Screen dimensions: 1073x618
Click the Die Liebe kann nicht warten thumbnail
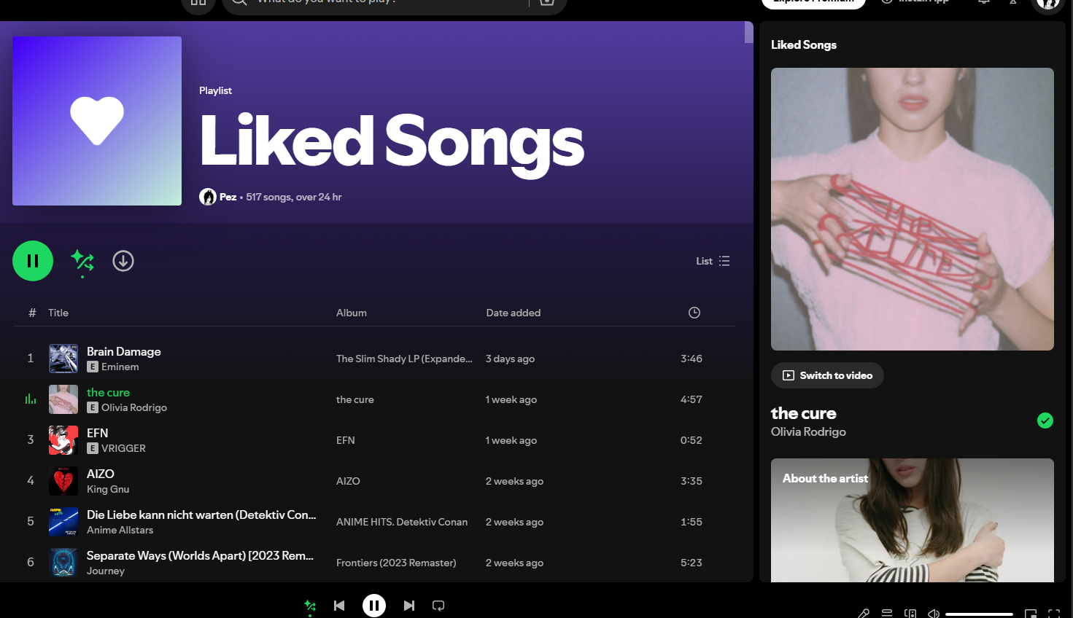[x=63, y=522]
